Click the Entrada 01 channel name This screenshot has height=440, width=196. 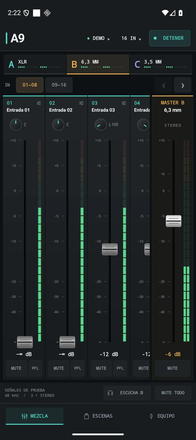coord(18,110)
